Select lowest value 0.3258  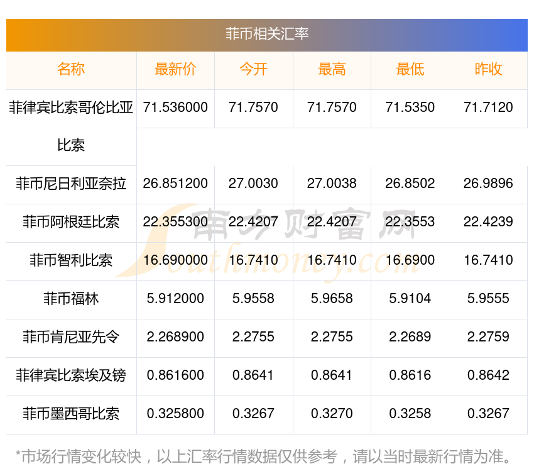[x=410, y=414]
